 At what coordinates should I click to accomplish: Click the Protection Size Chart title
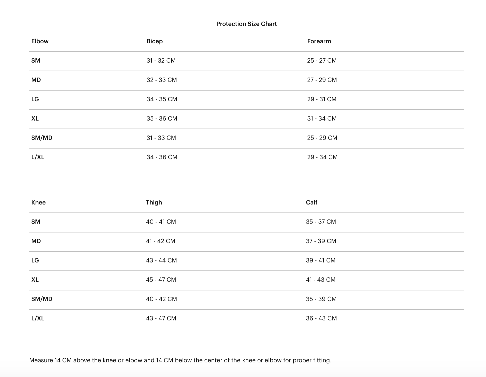(246, 24)
